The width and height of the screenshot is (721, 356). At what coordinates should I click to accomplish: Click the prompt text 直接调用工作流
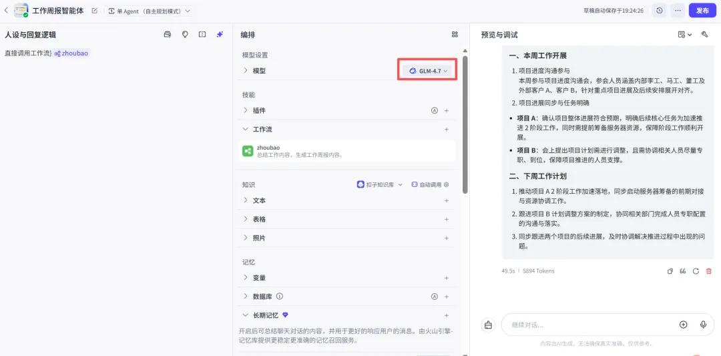[27, 53]
